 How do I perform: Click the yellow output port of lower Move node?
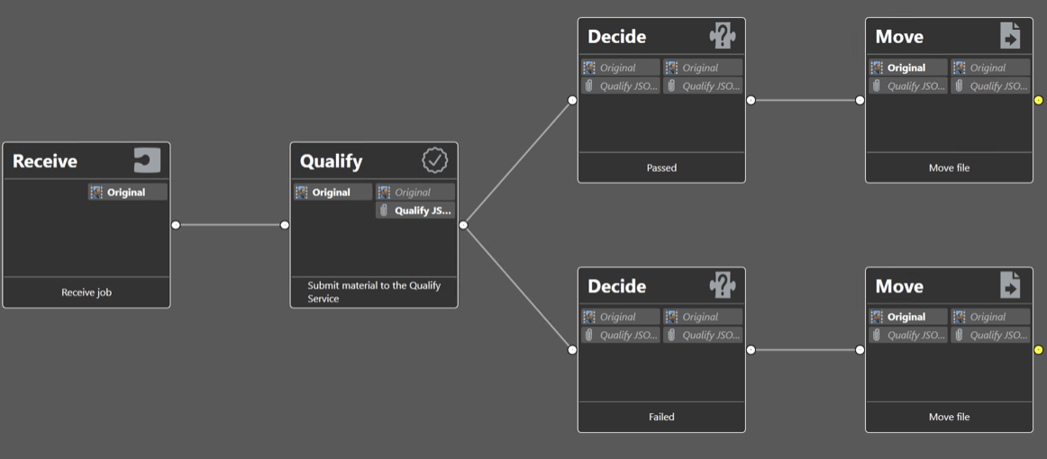[1038, 349]
